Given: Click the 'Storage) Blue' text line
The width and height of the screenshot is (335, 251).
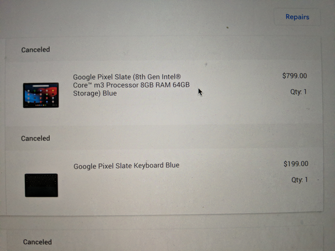Looking at the screenshot, I should [x=95, y=93].
